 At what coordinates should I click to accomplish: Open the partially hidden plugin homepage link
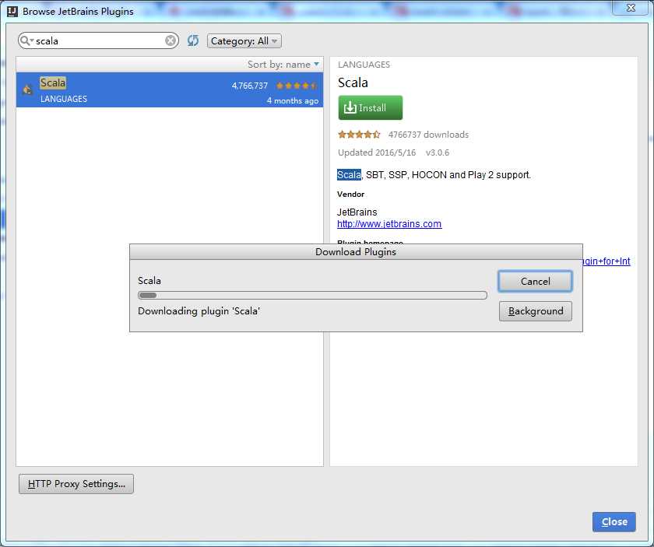(606, 261)
